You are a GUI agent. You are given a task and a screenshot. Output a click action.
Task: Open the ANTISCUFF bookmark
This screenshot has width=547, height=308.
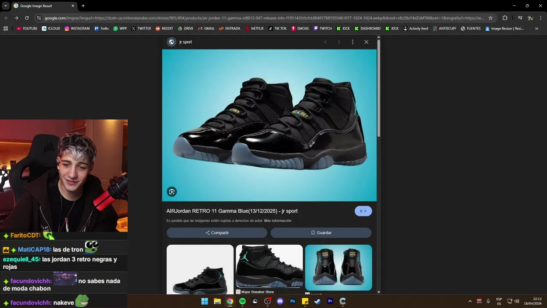tap(444, 29)
